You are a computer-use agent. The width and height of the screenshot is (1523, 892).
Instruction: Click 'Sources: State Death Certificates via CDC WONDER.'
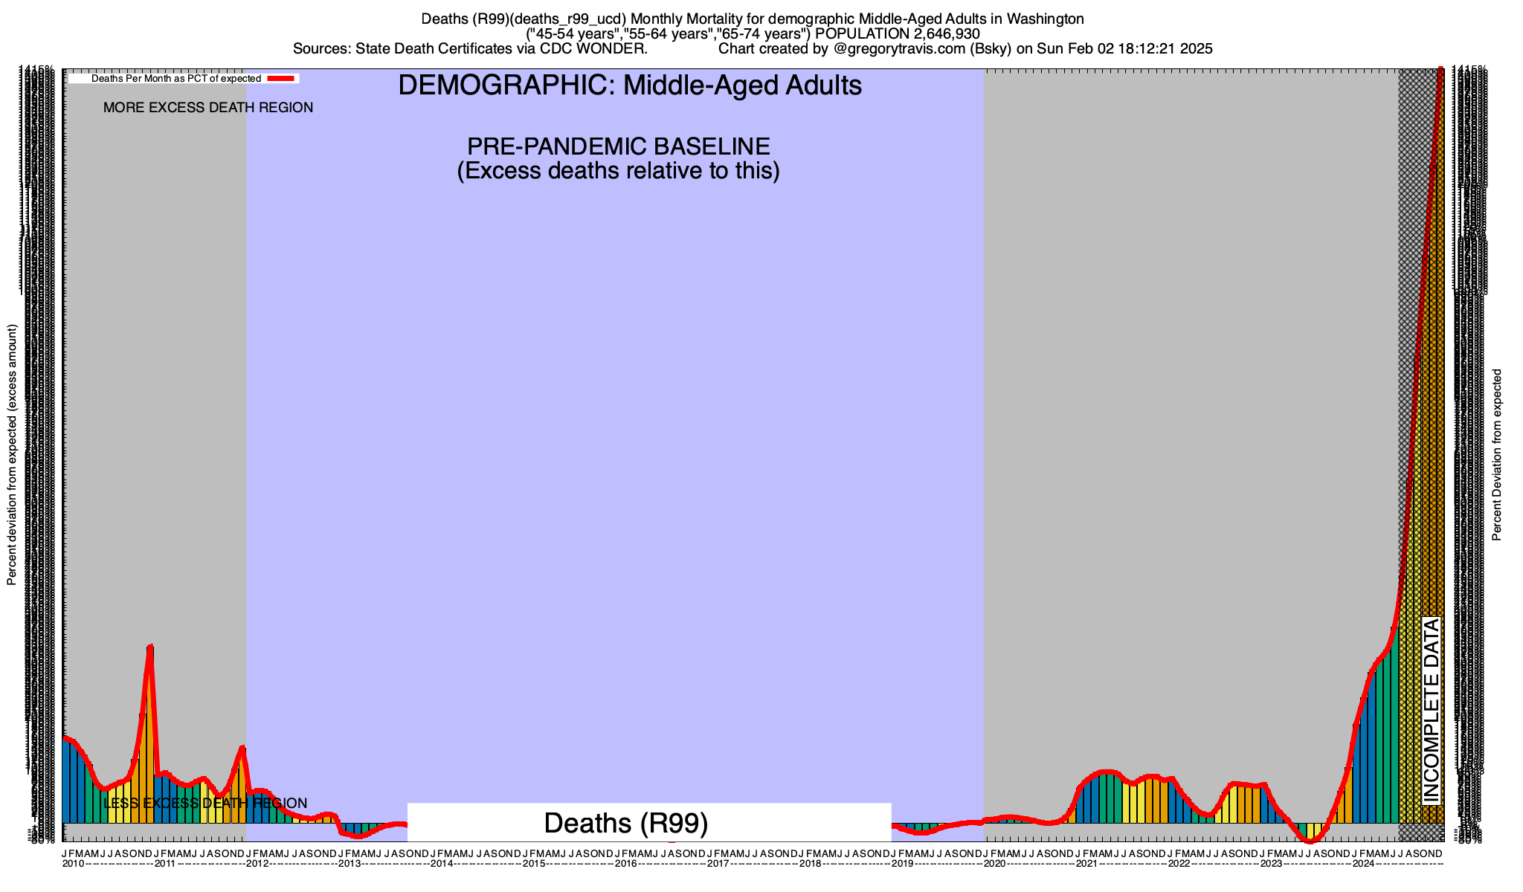pos(470,49)
